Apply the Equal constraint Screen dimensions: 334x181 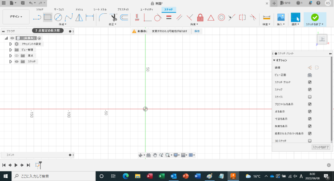point(169,18)
